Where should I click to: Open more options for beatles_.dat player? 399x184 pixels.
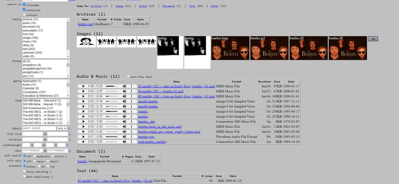tap(132, 121)
